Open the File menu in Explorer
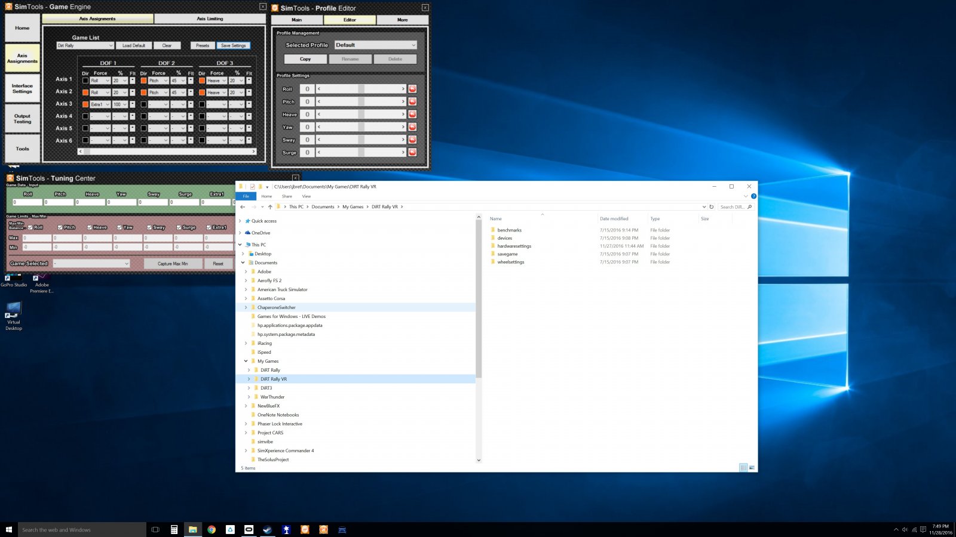Image resolution: width=956 pixels, height=537 pixels. 246,196
